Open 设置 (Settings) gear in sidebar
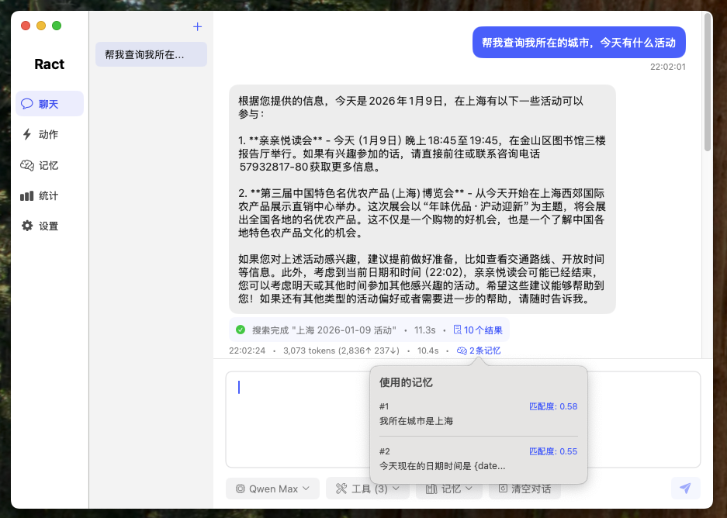 coord(27,226)
